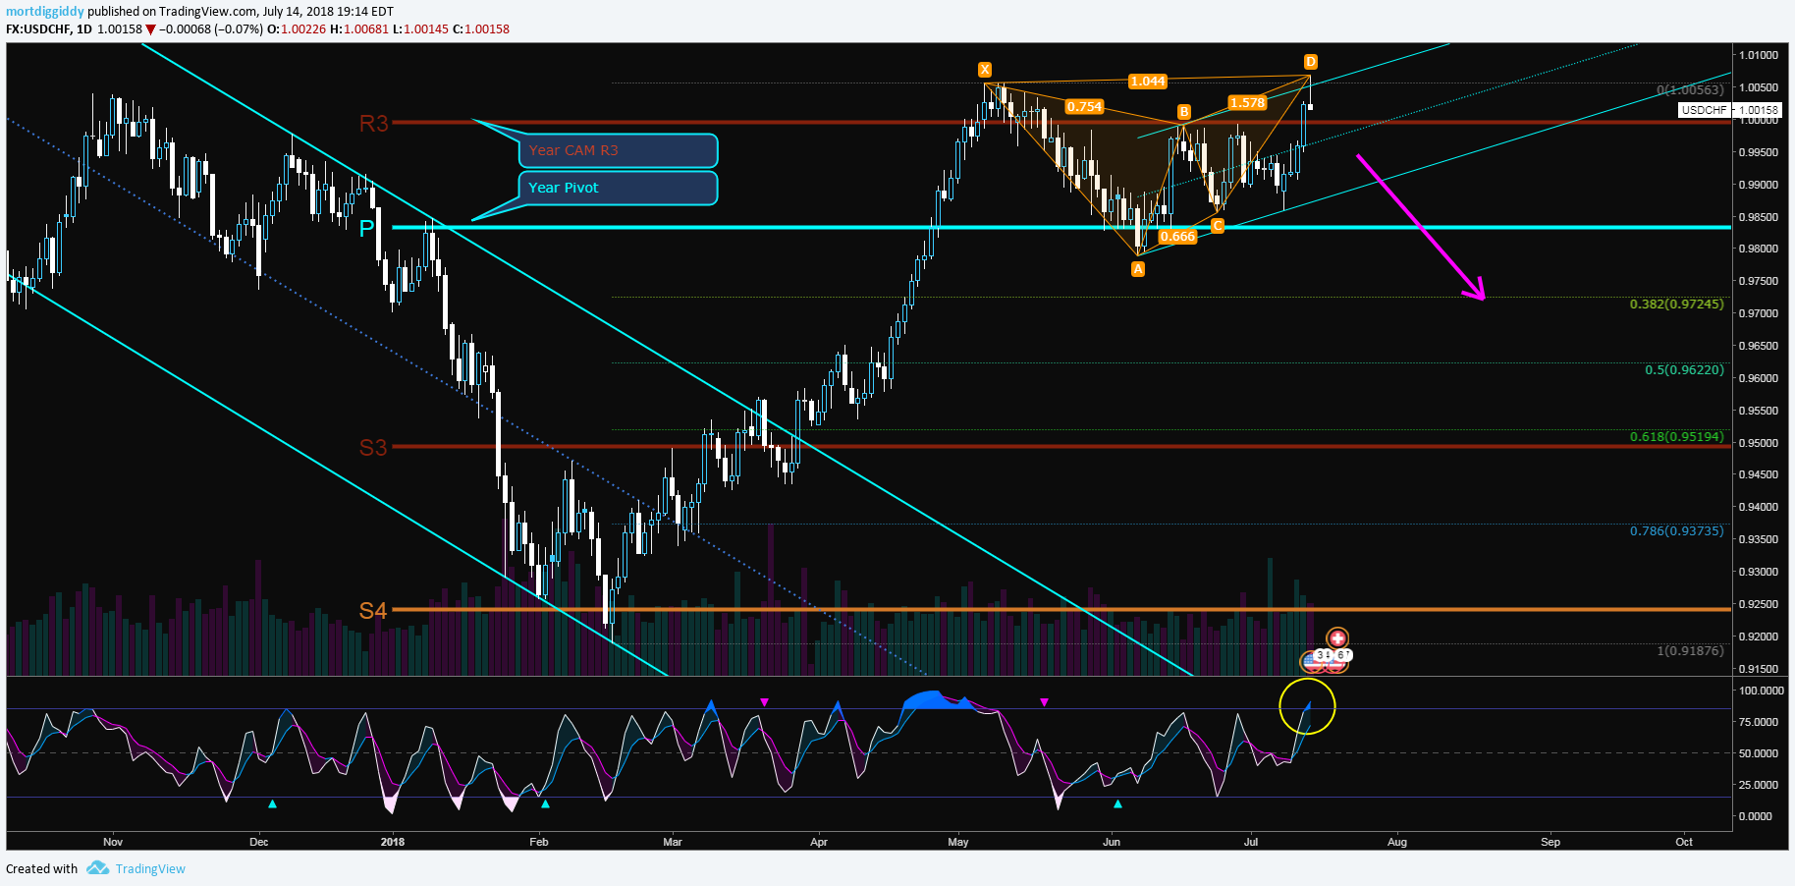
Task: Select the cyan up-triangle signal near February
Action: point(546,804)
